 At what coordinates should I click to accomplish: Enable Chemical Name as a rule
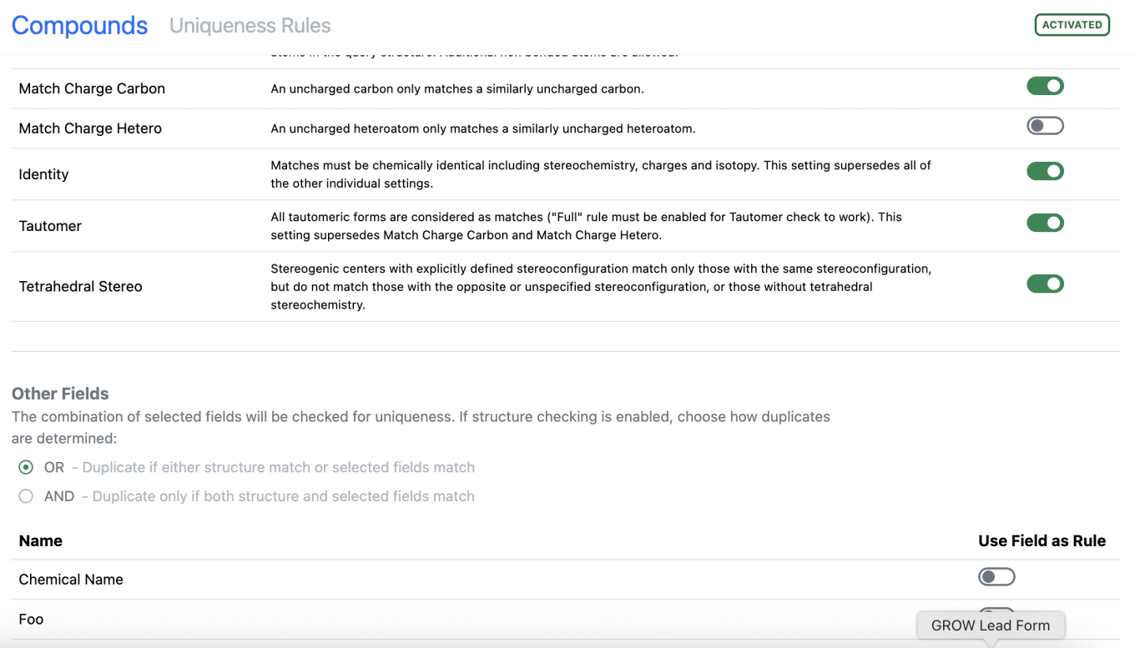tap(996, 576)
